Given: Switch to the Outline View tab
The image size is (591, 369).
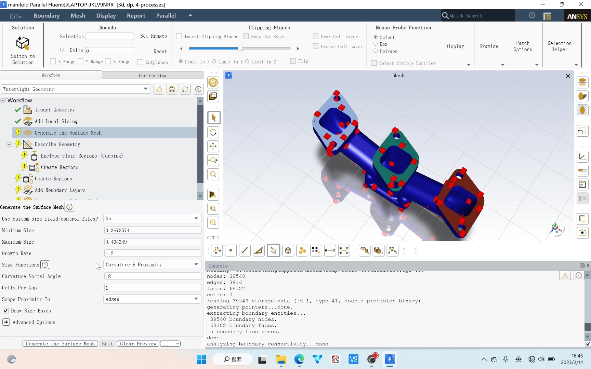Looking at the screenshot, I should pyautogui.click(x=152, y=75).
